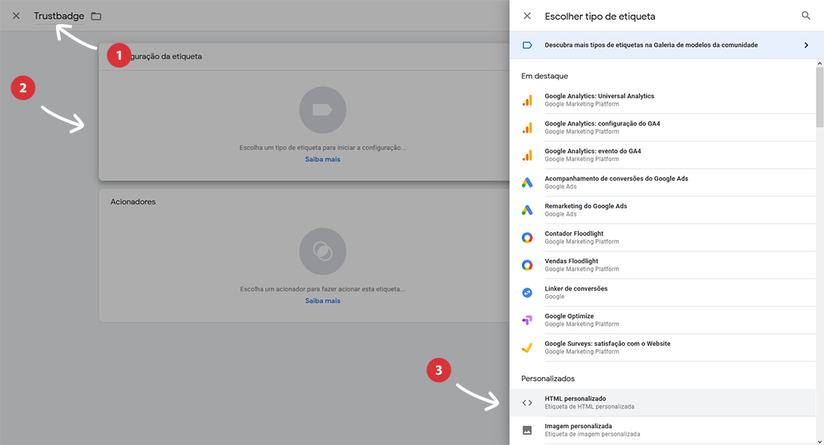Viewport: 824px width, 445px height.
Task: Click the Linker de conversões icon
Action: point(527,293)
